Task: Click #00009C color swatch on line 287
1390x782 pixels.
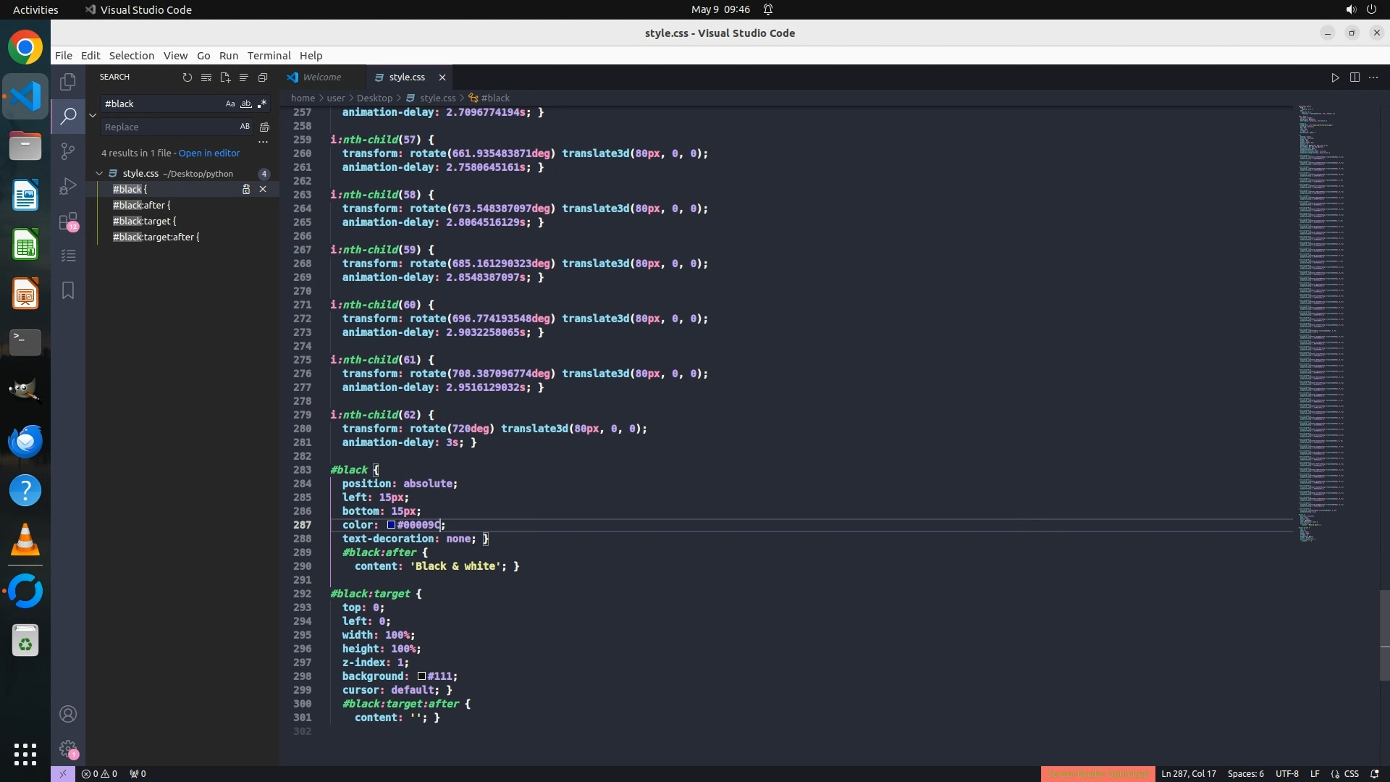Action: tap(391, 525)
